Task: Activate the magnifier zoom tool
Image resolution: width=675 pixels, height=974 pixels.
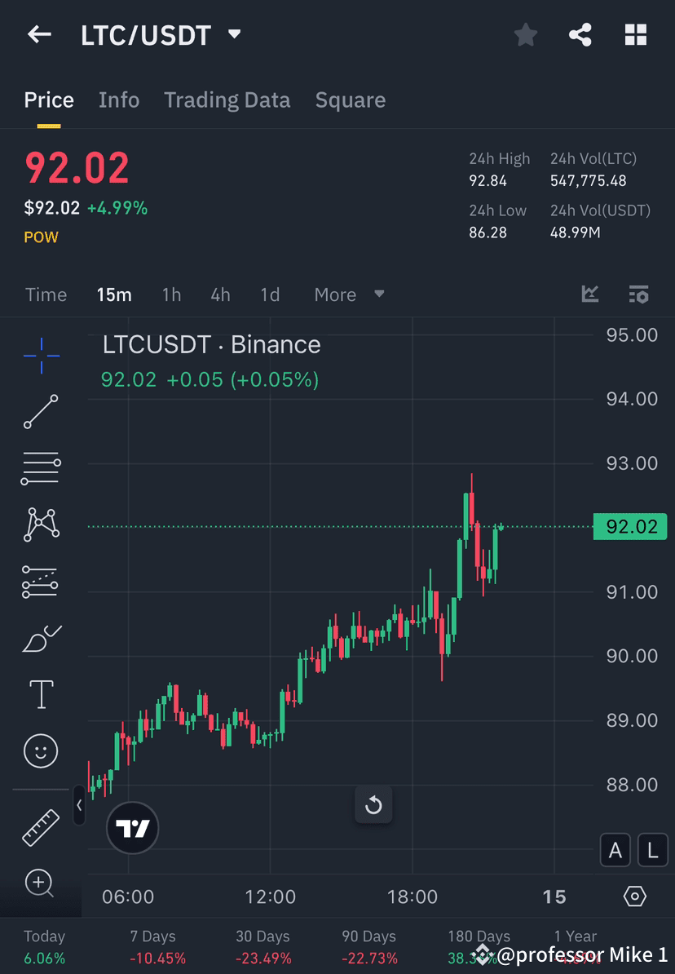Action: 41,883
